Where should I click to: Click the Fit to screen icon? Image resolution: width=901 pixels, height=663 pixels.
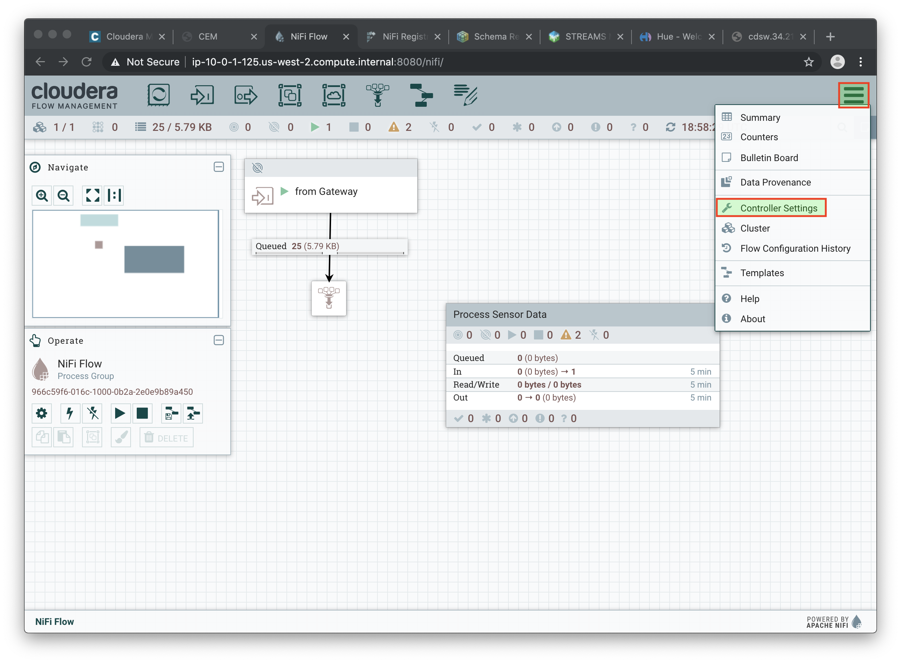tap(92, 196)
